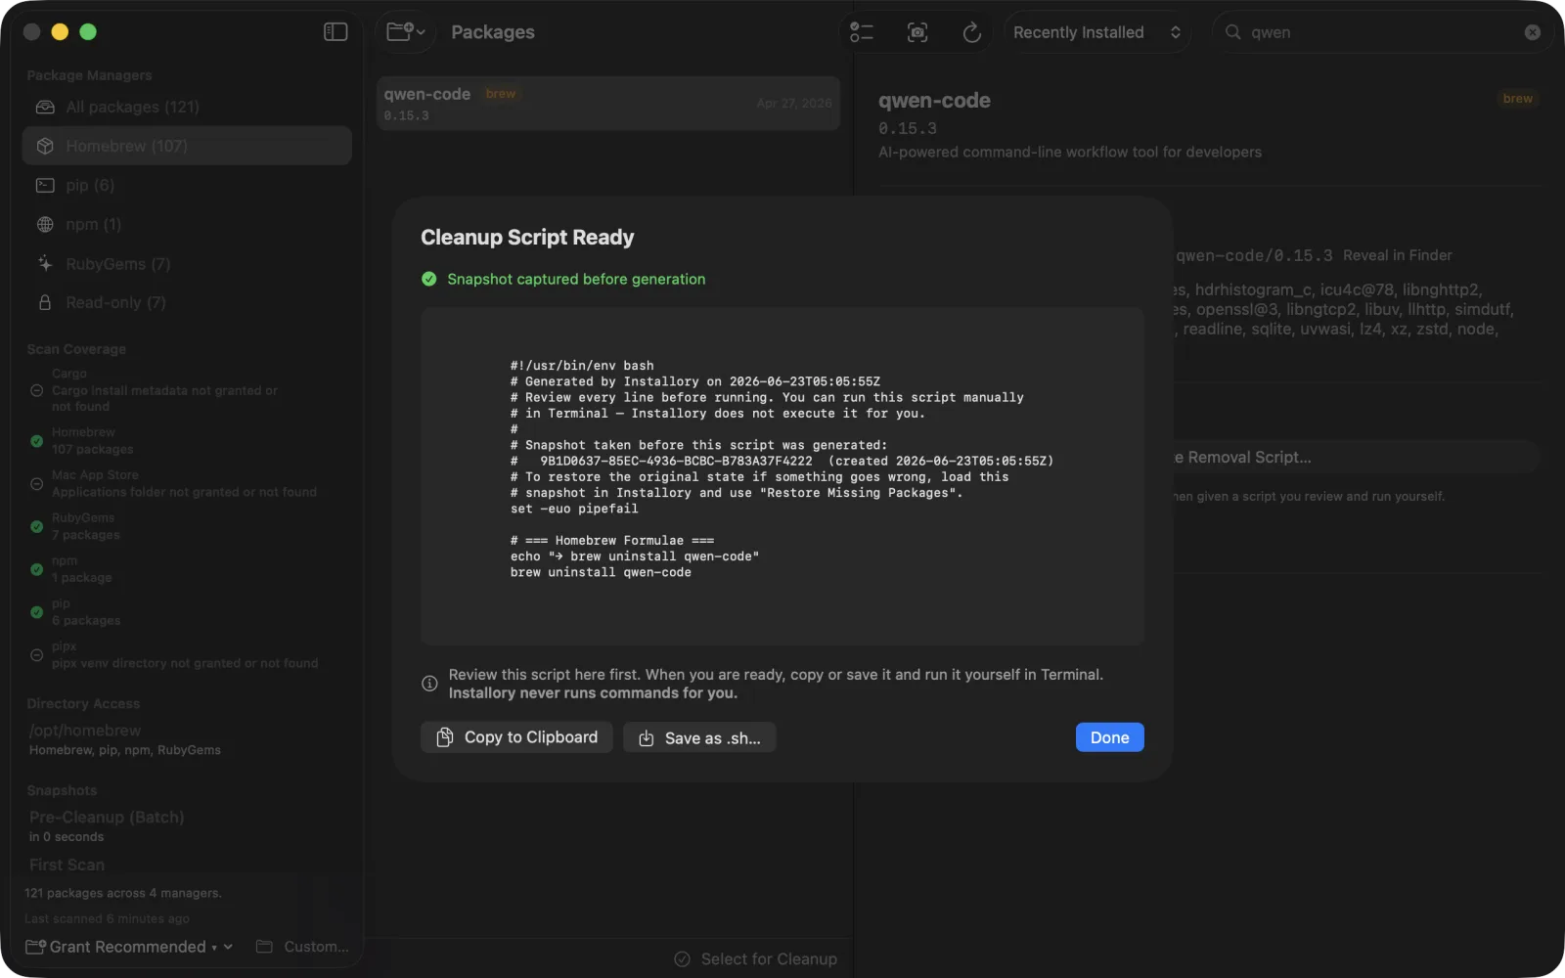Click the /opt/homebrew directory entry
The width and height of the screenshot is (1565, 978).
[x=124, y=739]
